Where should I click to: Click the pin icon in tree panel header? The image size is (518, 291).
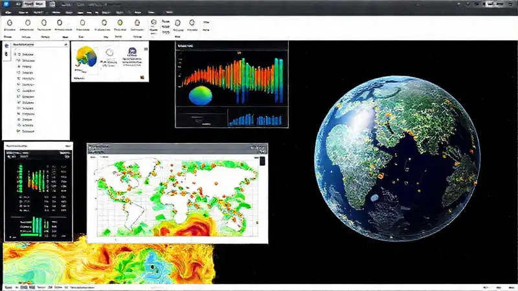[x=66, y=44]
